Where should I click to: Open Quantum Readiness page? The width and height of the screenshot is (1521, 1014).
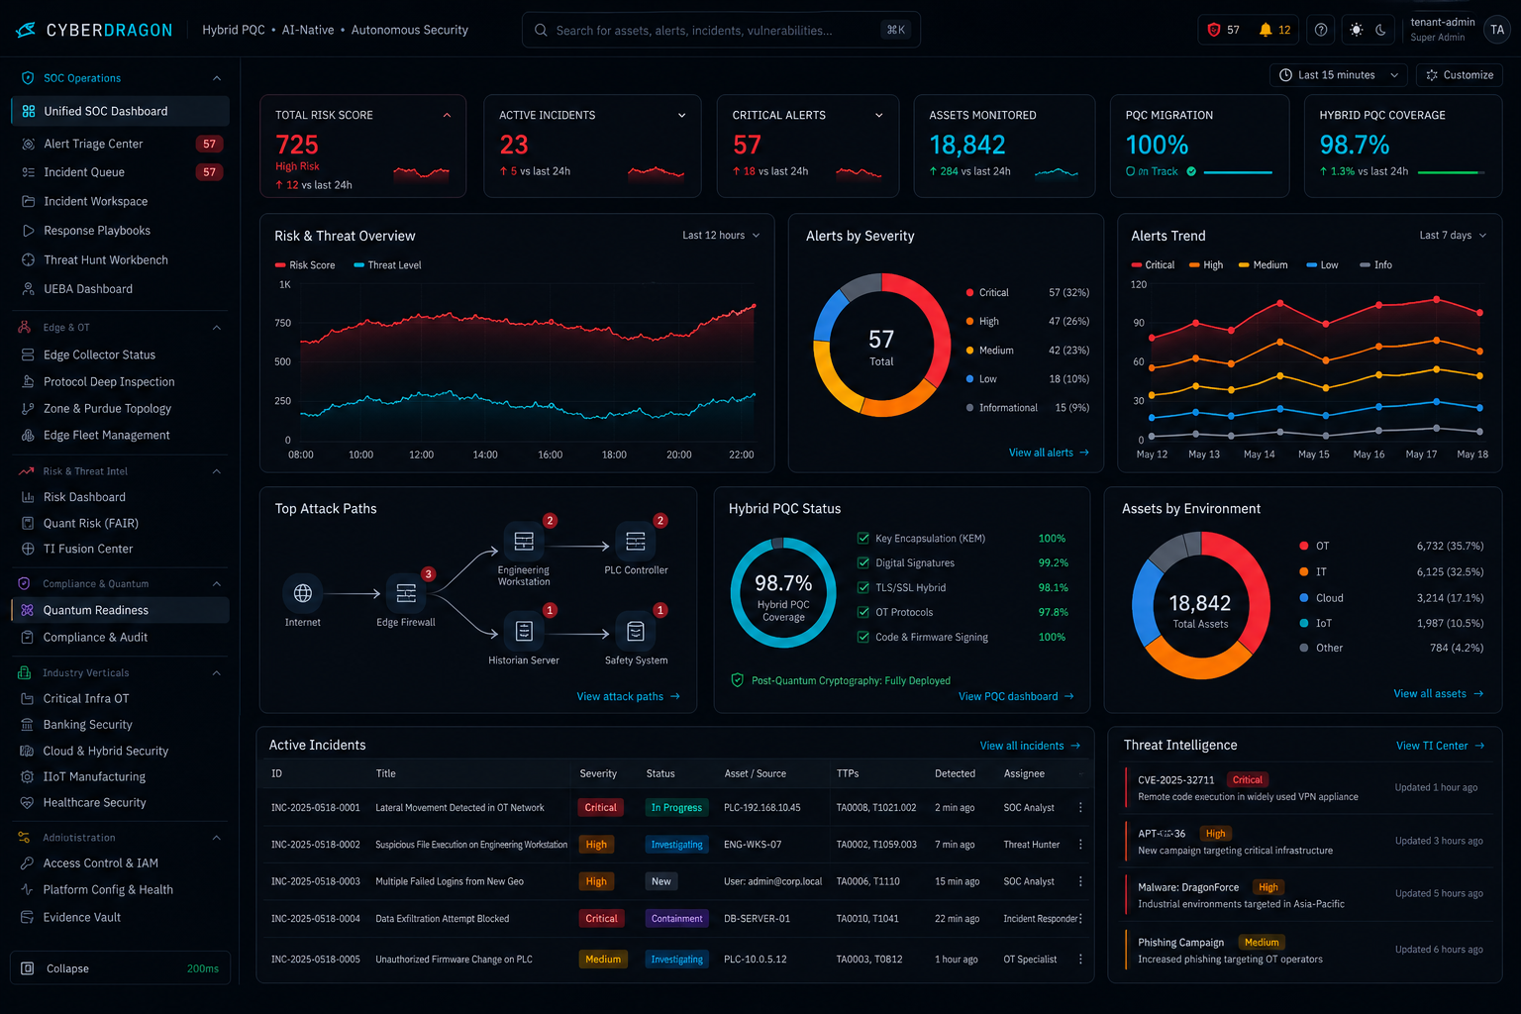(120, 610)
